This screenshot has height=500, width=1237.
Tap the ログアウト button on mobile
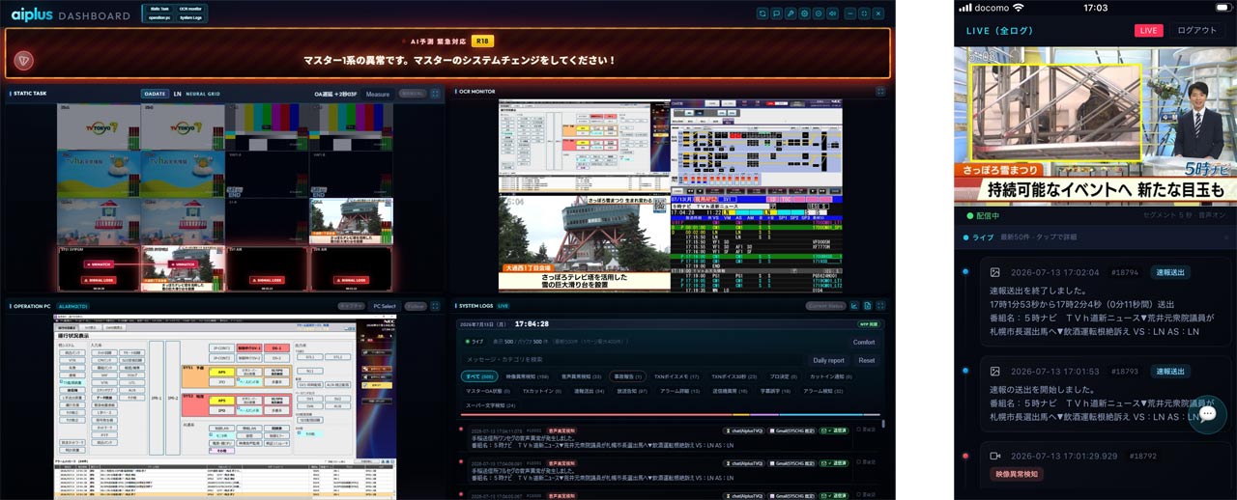coord(1196,31)
